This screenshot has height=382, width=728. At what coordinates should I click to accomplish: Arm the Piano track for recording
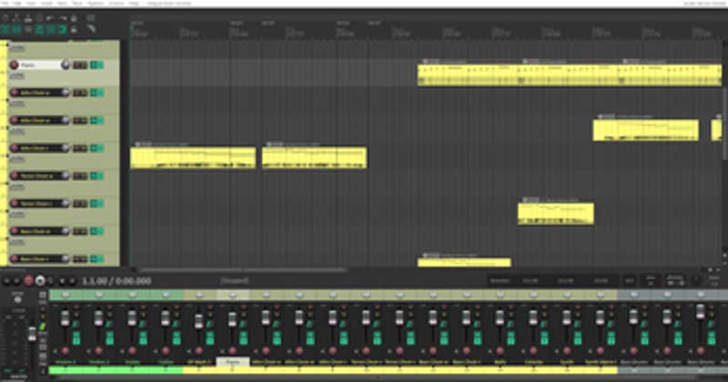[x=14, y=65]
